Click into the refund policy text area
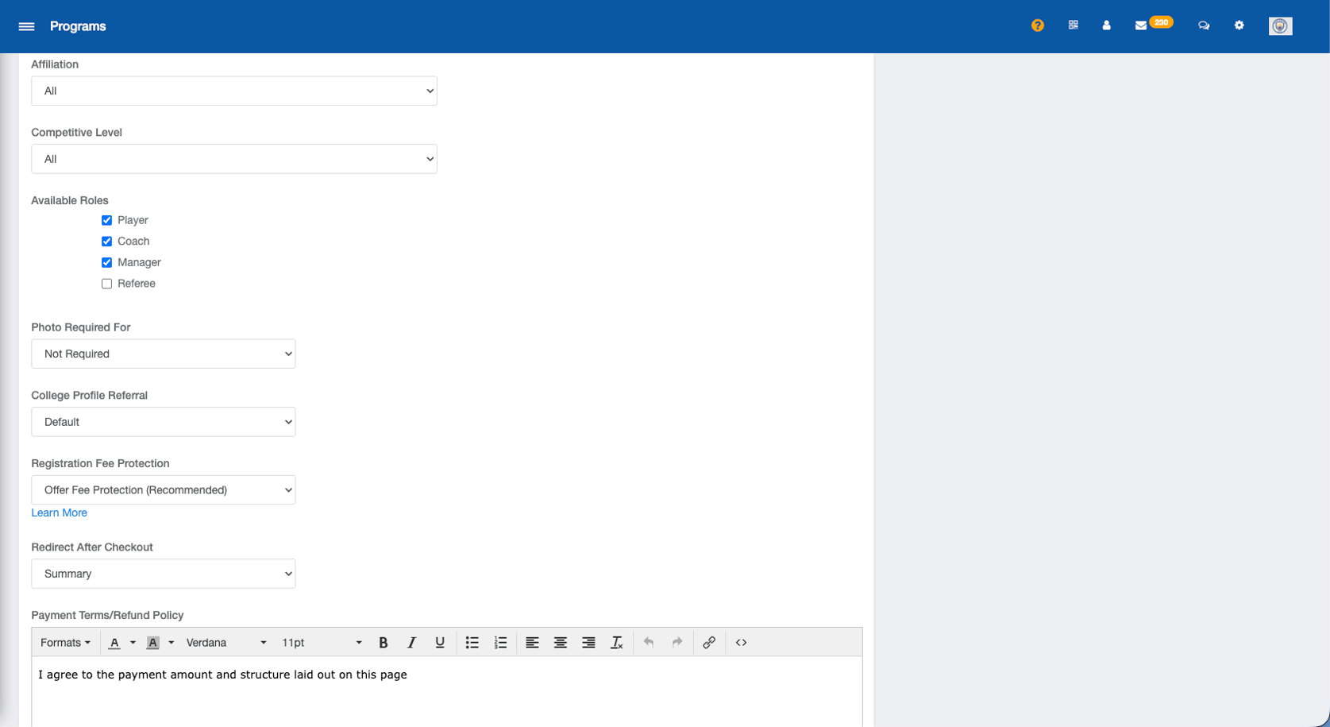This screenshot has width=1330, height=727. click(x=447, y=691)
